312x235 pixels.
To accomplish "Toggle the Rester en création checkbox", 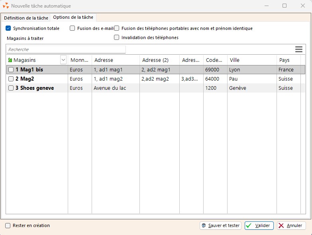I will pos(8,225).
